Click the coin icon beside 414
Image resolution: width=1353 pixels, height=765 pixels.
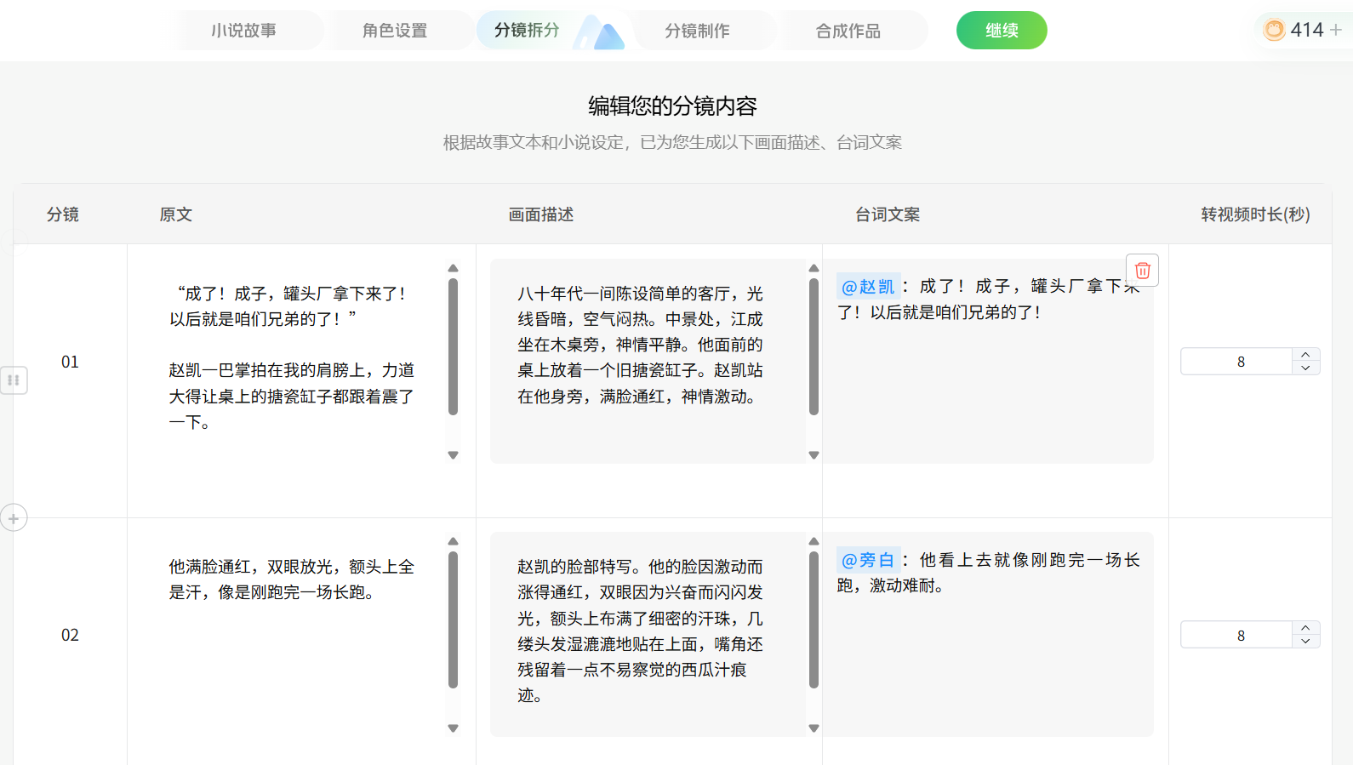1274,30
